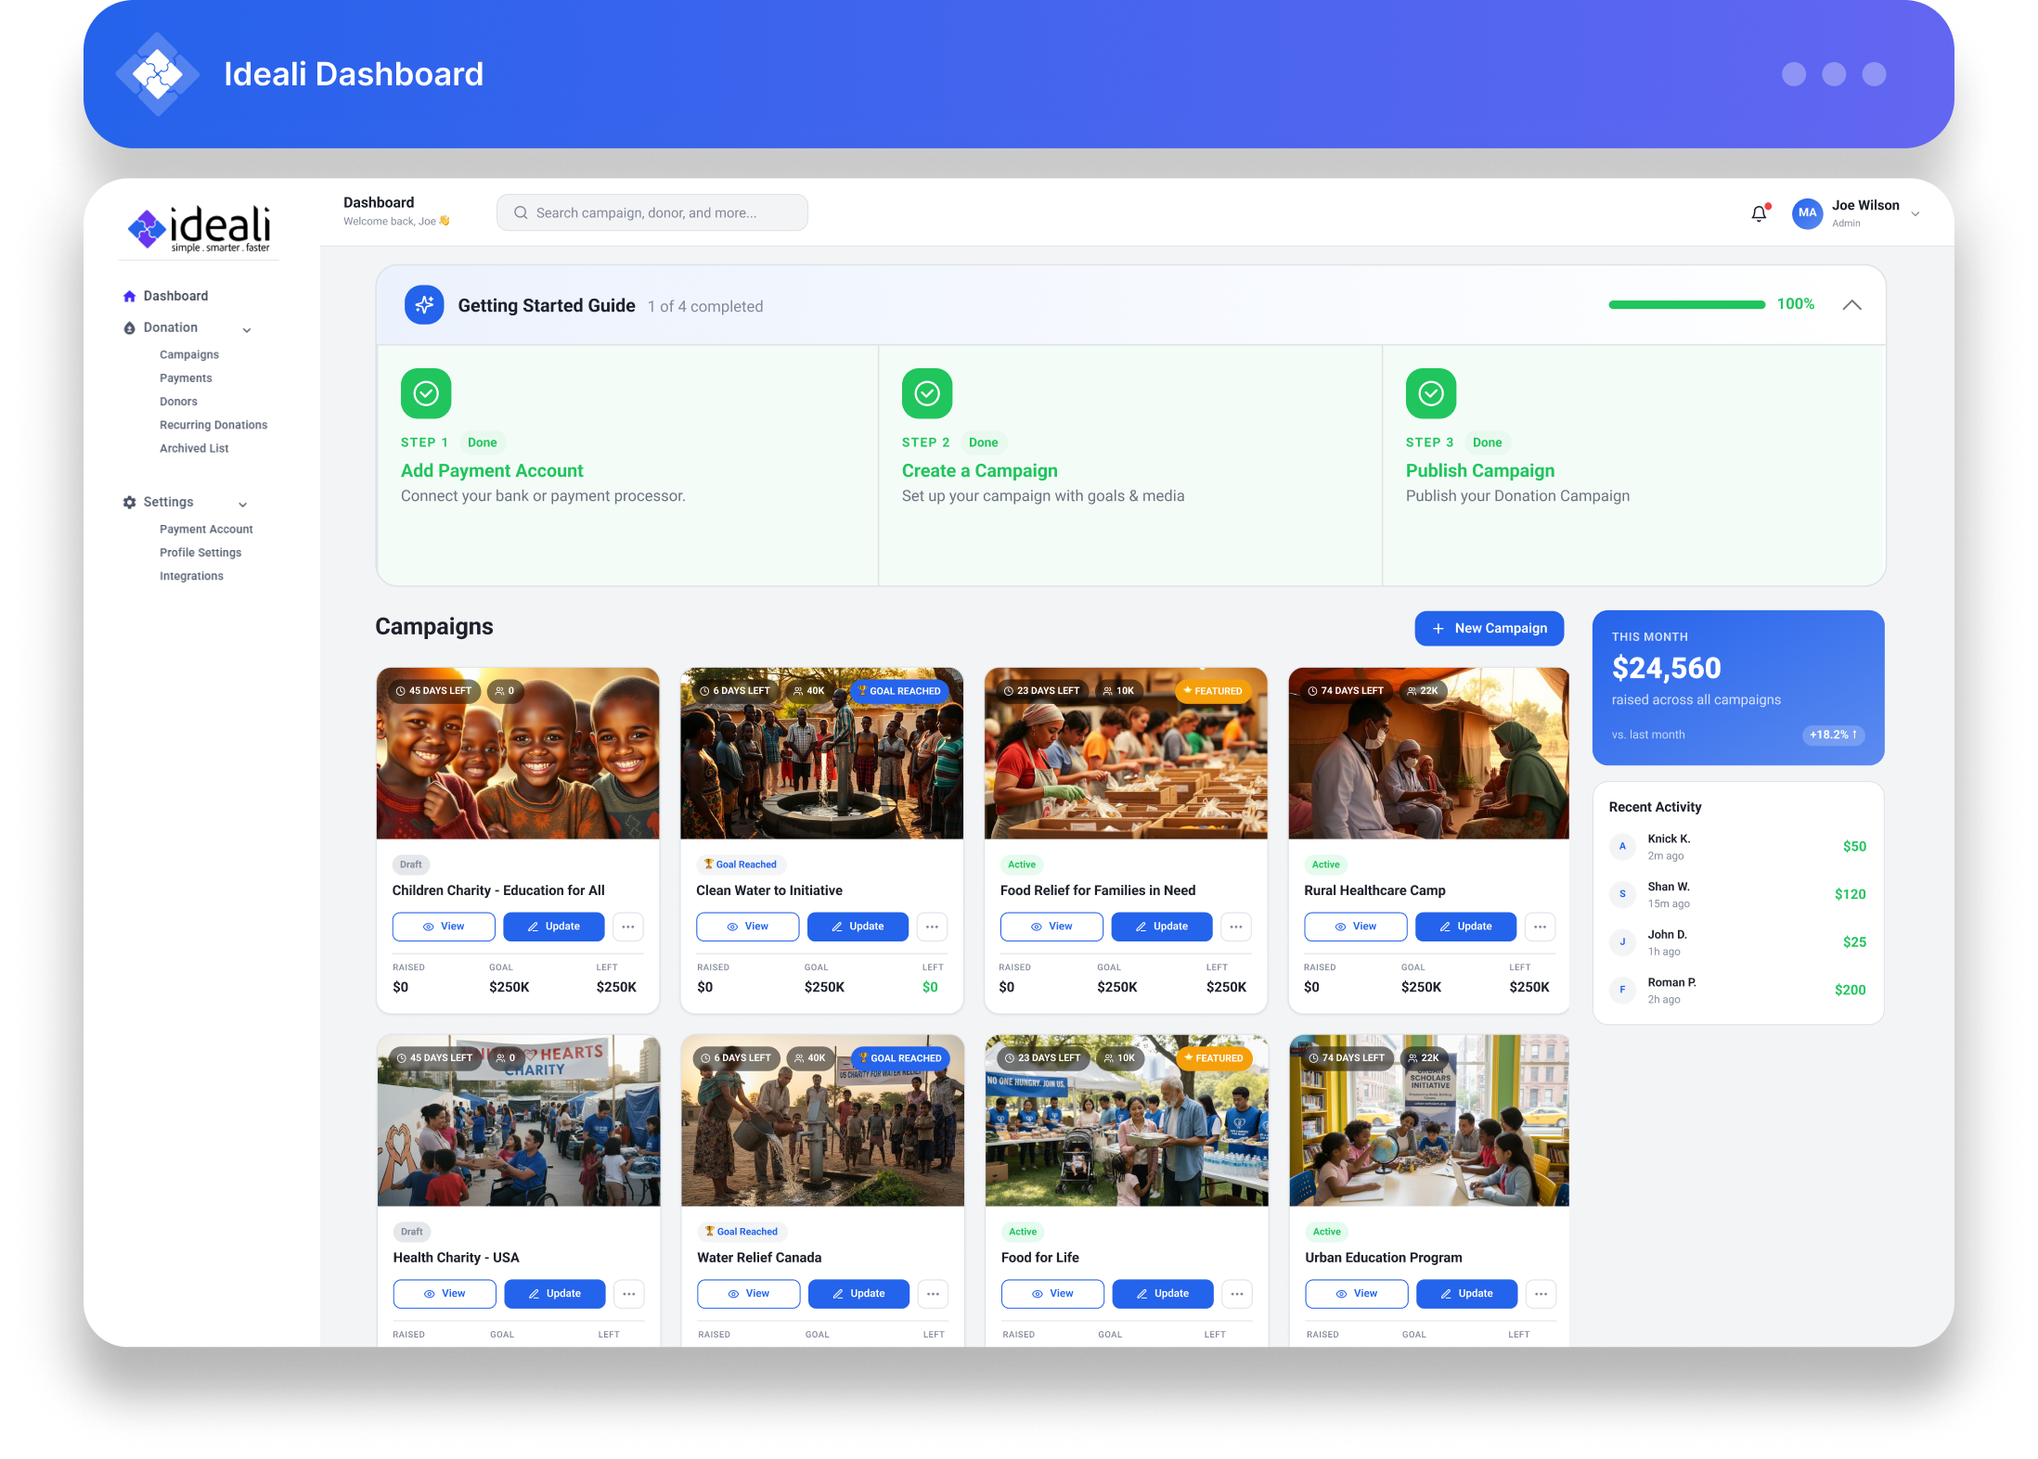Click the Step 1 green checkmark icon
Image resolution: width=2038 pixels, height=1459 pixels.
[426, 393]
